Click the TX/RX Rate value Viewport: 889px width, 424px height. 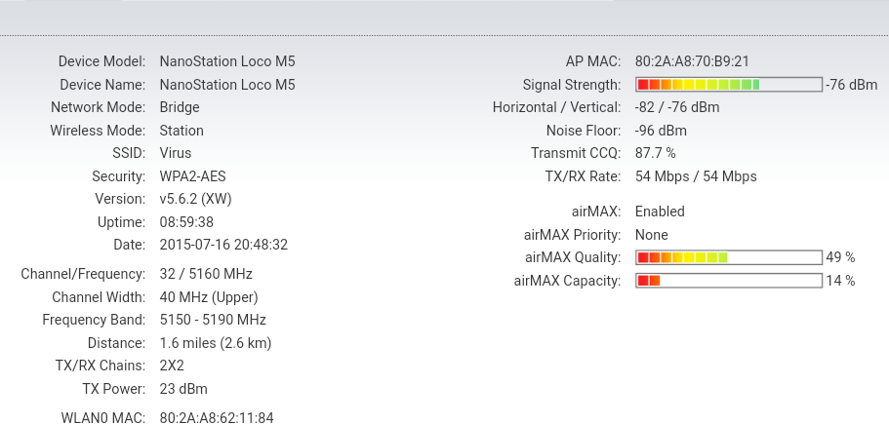tap(695, 176)
